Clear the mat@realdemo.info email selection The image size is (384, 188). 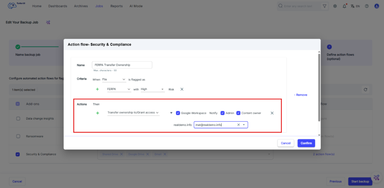click(238, 125)
